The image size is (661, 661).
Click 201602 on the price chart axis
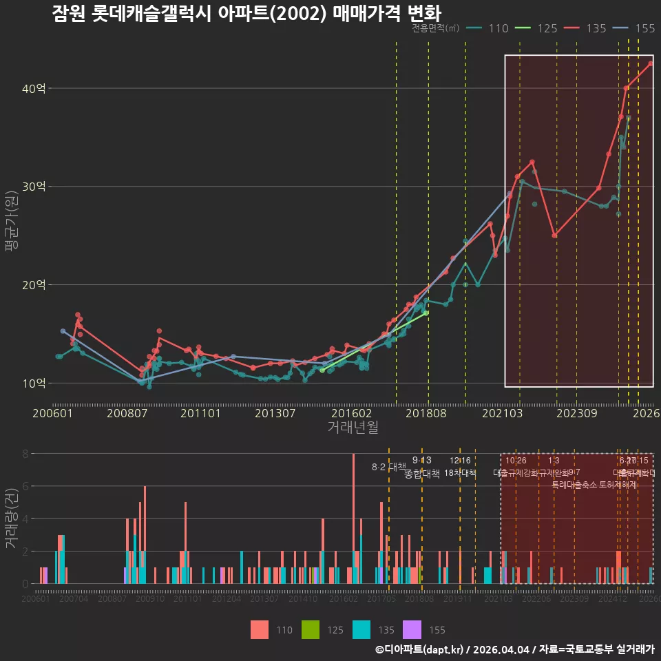point(352,413)
